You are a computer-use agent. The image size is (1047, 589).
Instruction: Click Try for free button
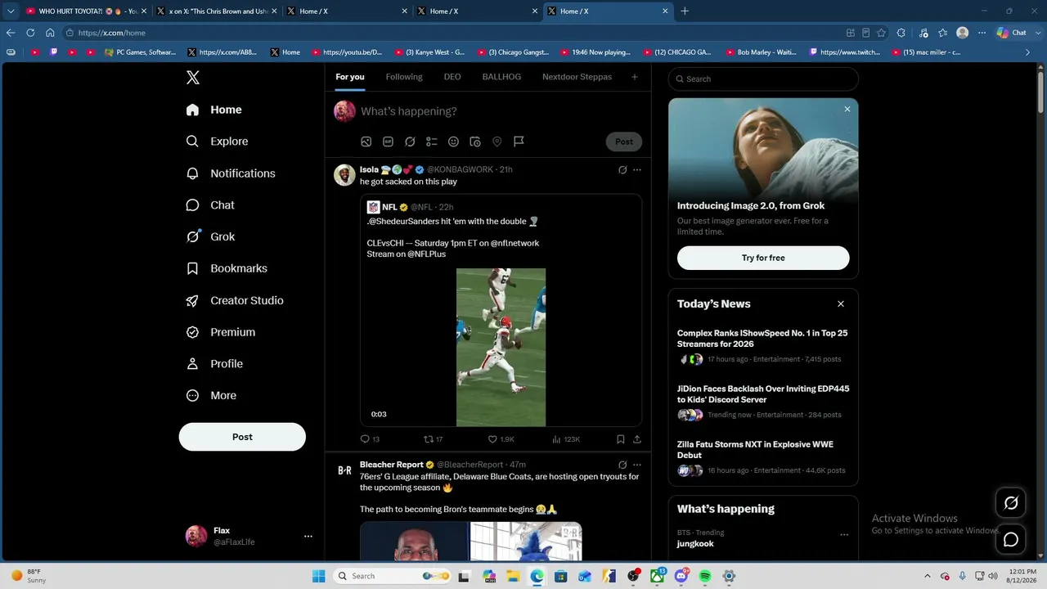(x=763, y=258)
